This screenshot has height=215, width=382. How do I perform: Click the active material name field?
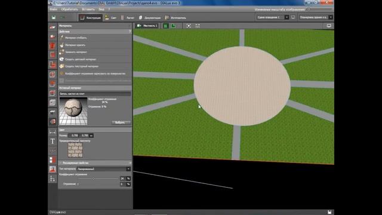[95, 94]
